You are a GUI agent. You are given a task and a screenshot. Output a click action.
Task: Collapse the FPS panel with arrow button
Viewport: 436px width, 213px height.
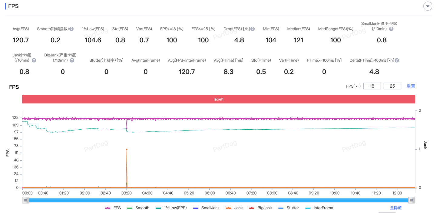click(428, 6)
